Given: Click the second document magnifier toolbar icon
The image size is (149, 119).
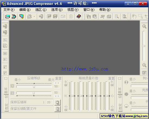Looking at the screenshot, I should (125, 16).
